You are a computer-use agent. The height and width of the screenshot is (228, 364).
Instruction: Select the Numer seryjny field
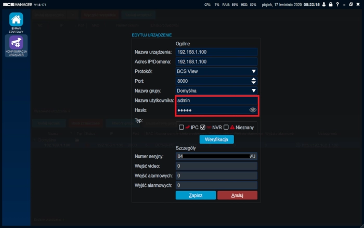216,156
